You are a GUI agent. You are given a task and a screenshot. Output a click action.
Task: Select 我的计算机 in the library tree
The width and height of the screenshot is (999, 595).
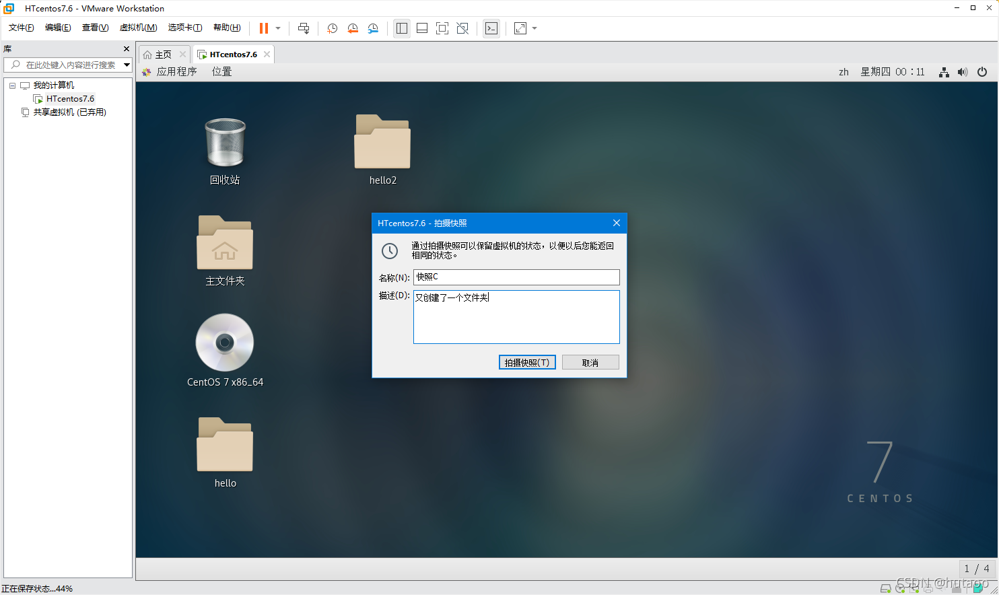pyautogui.click(x=54, y=85)
